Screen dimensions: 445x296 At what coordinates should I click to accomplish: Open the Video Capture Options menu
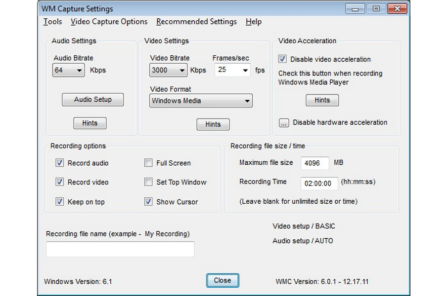(x=109, y=22)
